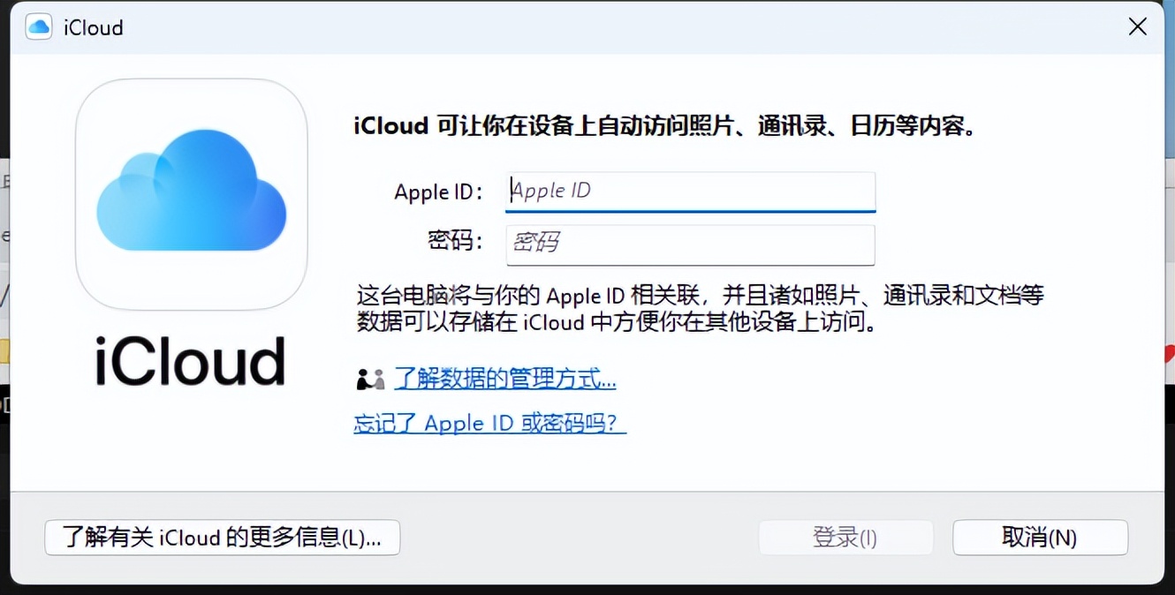This screenshot has height=595, width=1175.
Task: Open the 了解数据的管理方式 link
Action: click(504, 379)
